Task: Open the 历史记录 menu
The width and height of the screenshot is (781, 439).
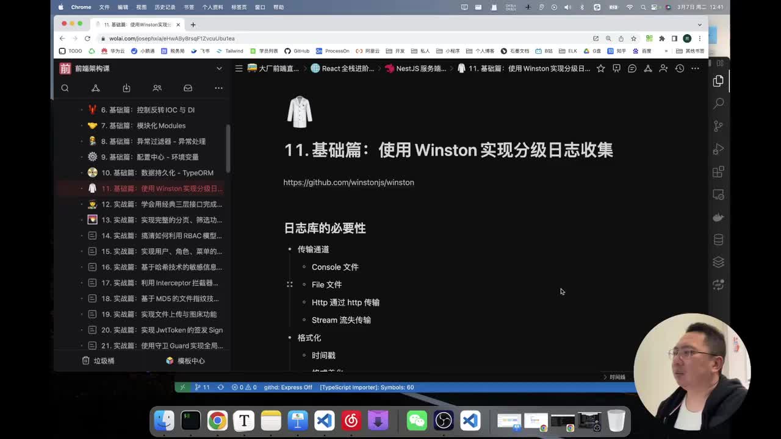Action: 165,7
